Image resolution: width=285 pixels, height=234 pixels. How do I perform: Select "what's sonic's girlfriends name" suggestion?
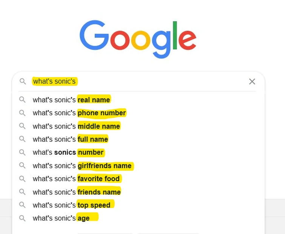click(x=82, y=166)
